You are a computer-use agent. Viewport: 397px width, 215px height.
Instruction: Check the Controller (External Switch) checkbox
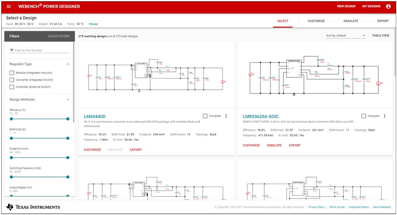click(x=12, y=87)
